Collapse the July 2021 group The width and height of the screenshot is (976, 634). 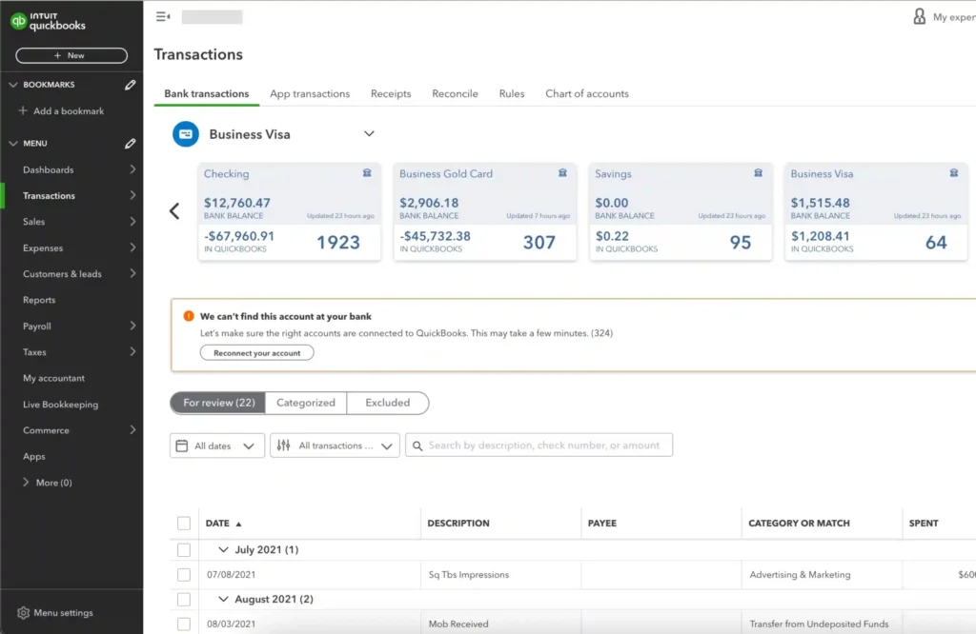point(223,549)
